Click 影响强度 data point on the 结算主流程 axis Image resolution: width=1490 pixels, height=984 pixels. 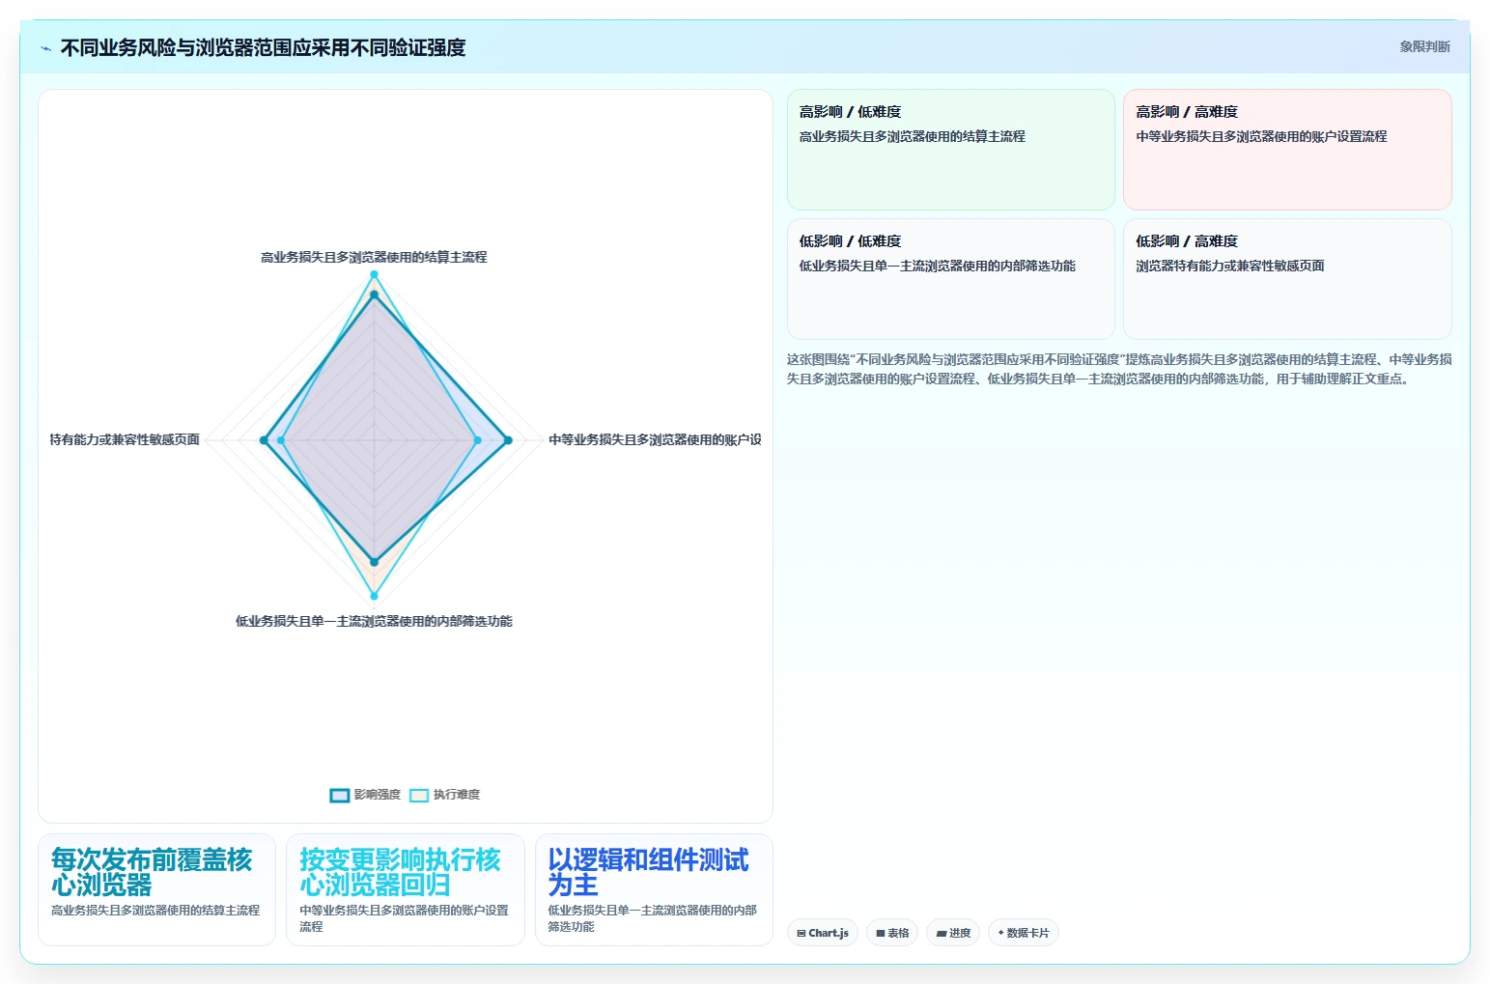375,295
